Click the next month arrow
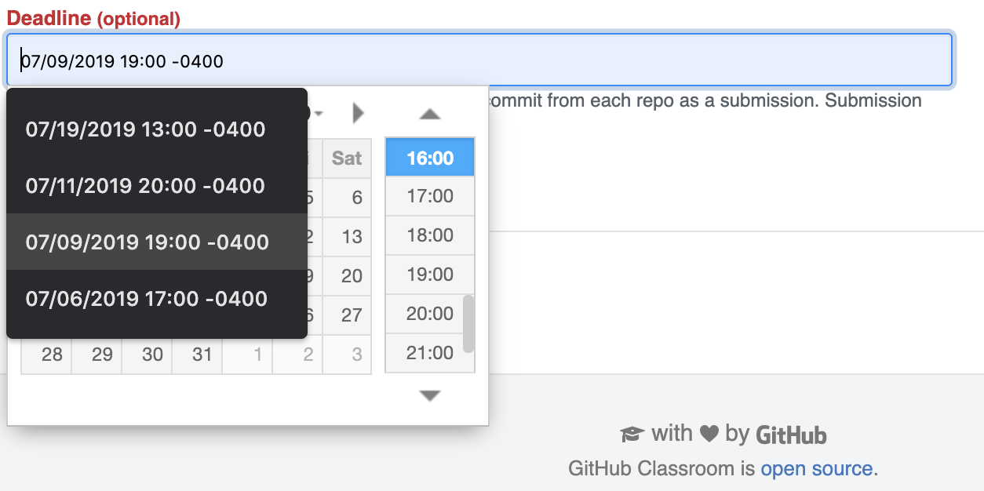This screenshot has width=984, height=491. 358,112
